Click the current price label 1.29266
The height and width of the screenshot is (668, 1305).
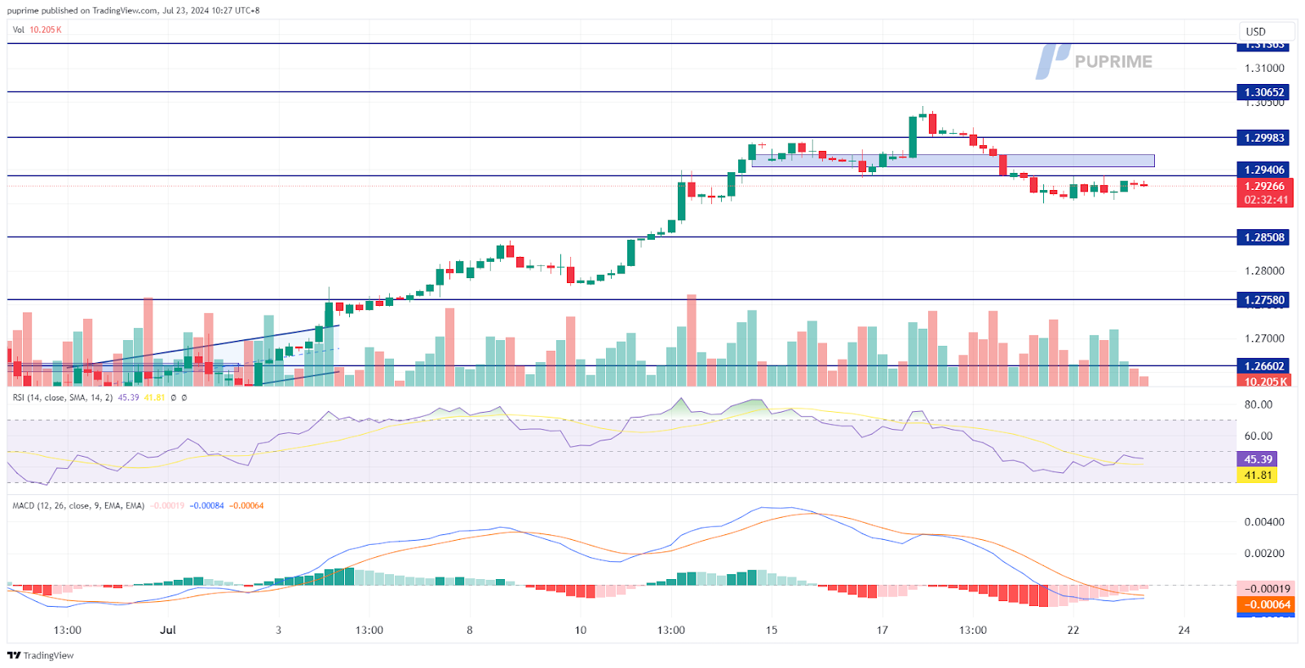pyautogui.click(x=1263, y=186)
